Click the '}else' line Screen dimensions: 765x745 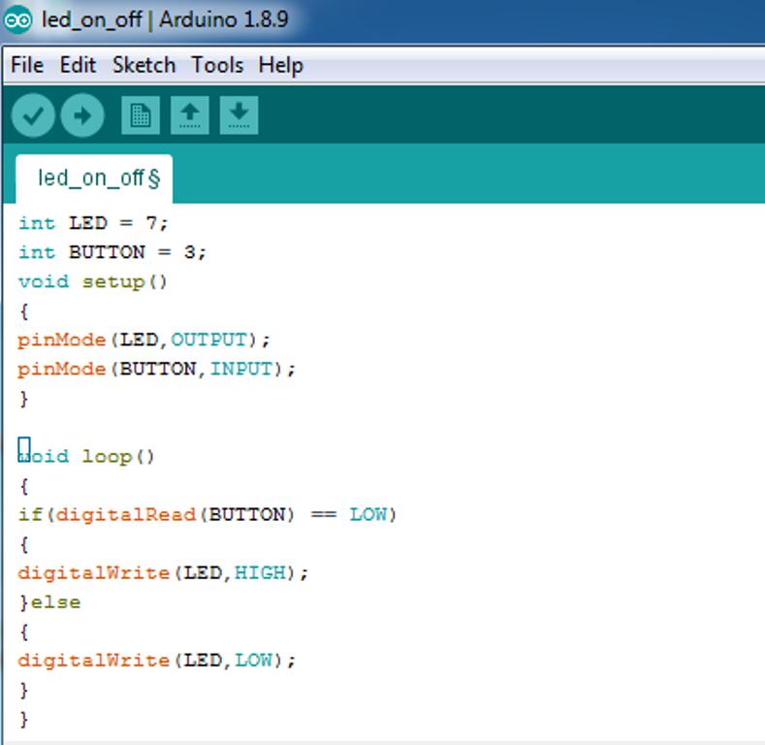click(49, 602)
